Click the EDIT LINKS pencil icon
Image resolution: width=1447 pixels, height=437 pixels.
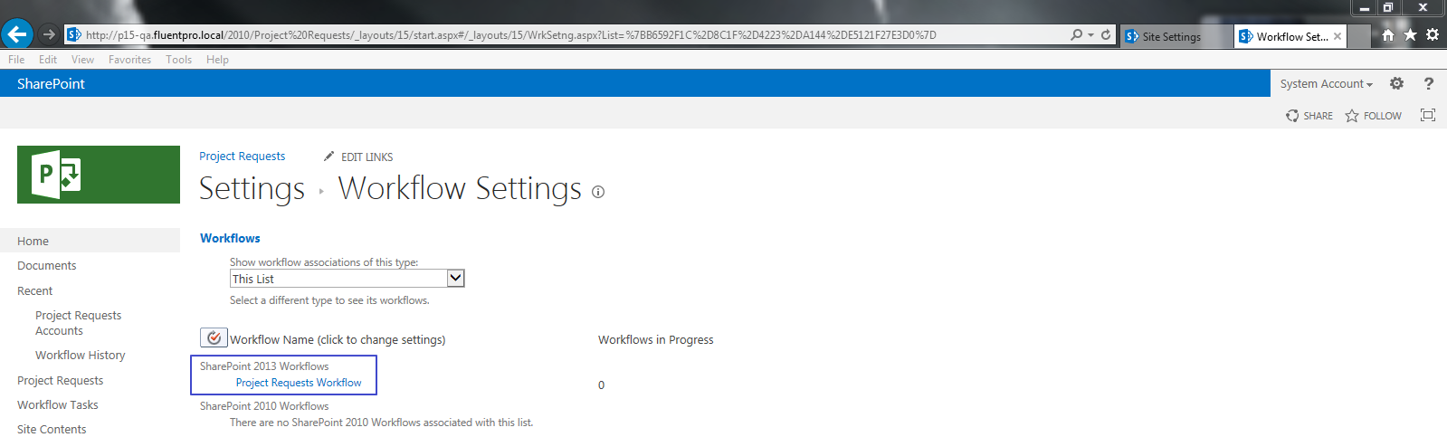pos(328,157)
